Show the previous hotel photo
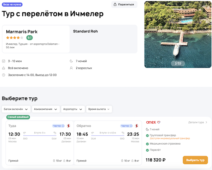The image size is (212, 170). click(148, 35)
